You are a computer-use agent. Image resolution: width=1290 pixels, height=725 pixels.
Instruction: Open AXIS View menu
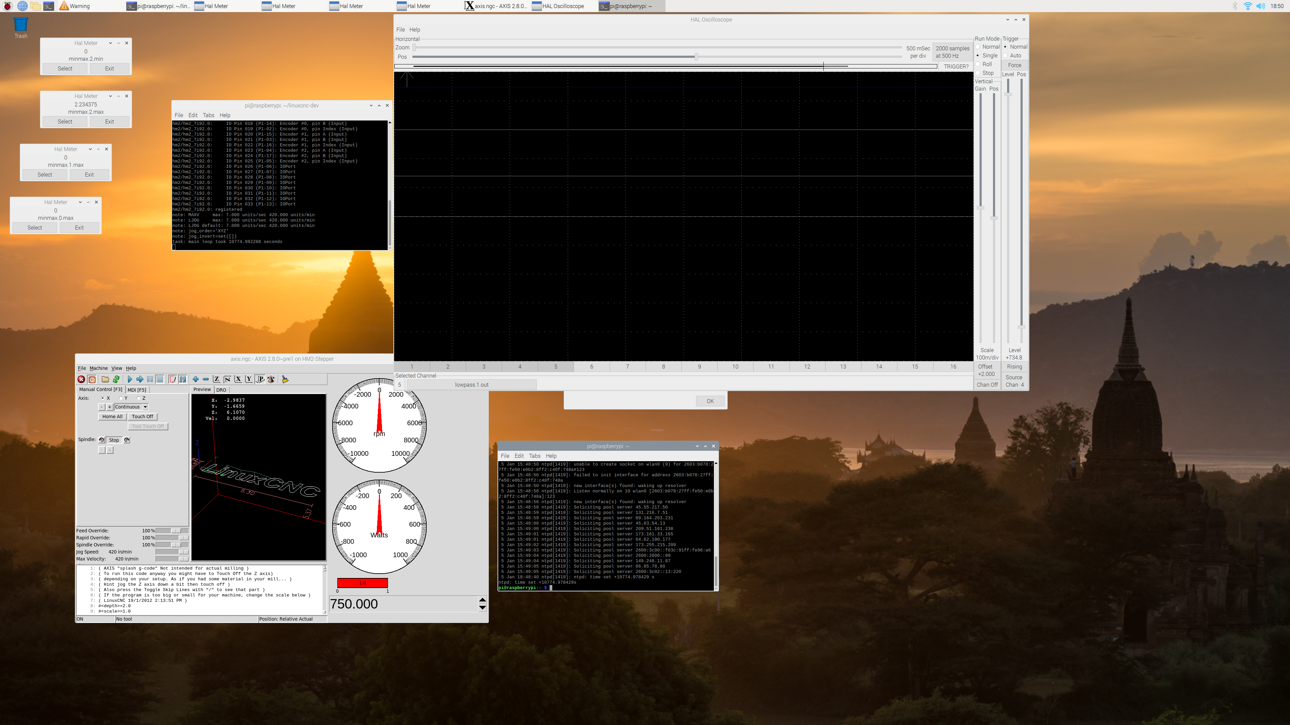117,368
